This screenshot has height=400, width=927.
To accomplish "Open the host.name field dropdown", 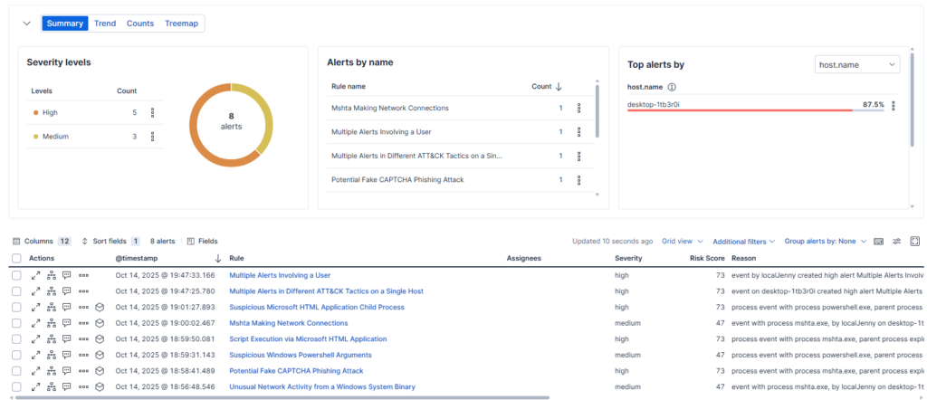I will [x=856, y=64].
